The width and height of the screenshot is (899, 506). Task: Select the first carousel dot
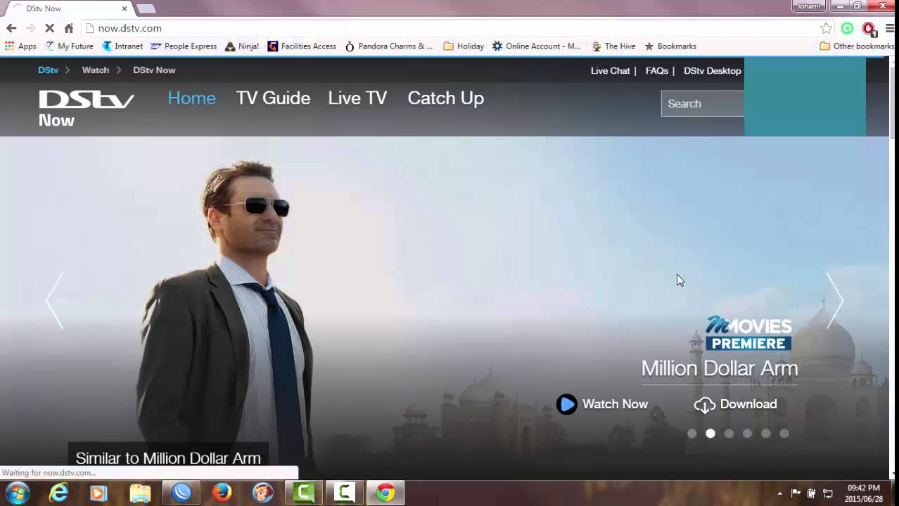[691, 434]
